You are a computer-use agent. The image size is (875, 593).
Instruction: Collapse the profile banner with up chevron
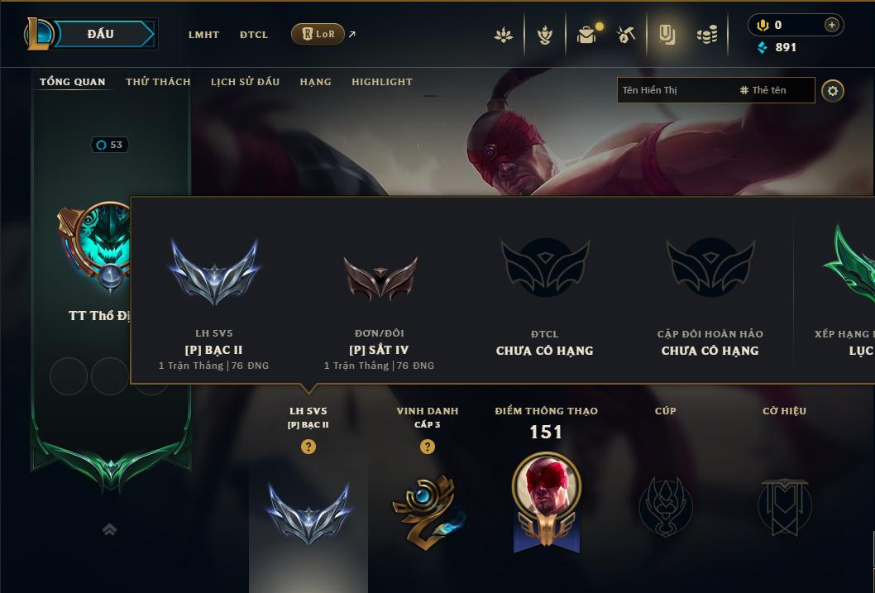point(109,529)
